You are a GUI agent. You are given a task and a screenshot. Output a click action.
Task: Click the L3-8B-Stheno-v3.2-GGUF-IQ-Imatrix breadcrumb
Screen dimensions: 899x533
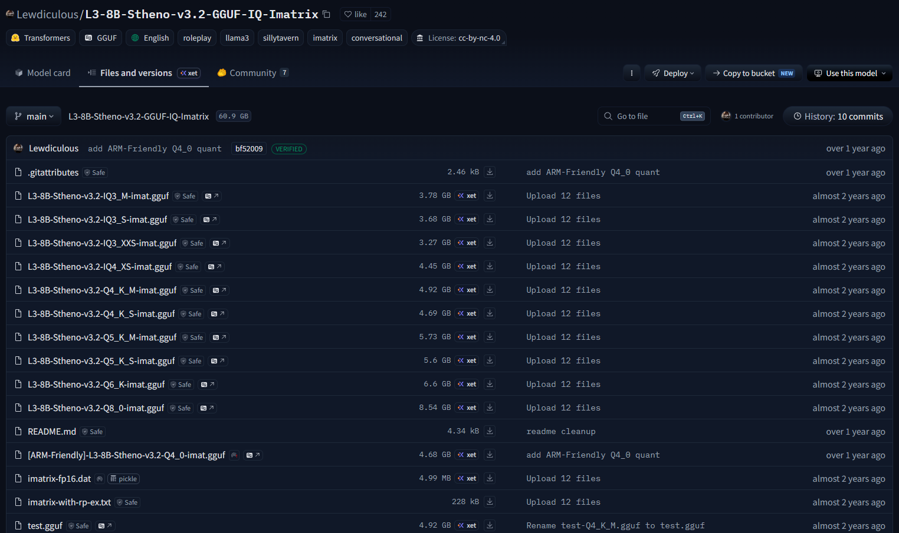pyautogui.click(x=139, y=117)
